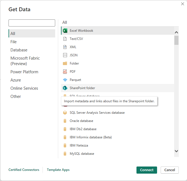Click the SharePoint folder icon
This screenshot has height=181, width=187.
(65, 88)
